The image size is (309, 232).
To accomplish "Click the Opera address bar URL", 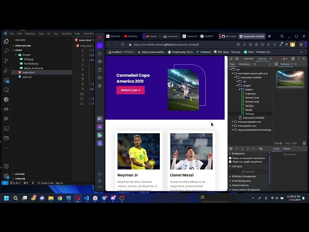I will click(166, 44).
